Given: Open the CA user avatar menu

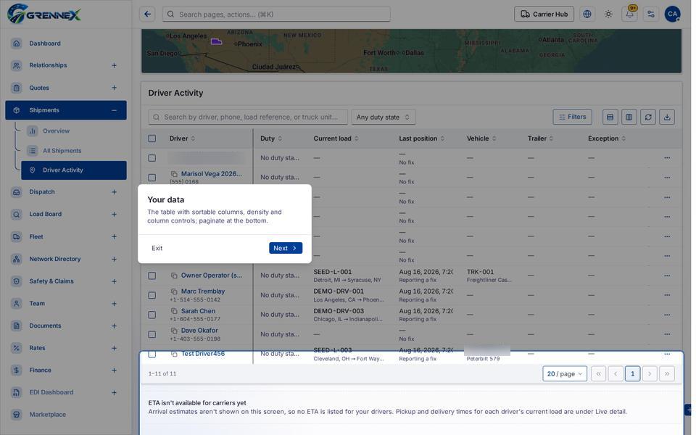Looking at the screenshot, I should click(672, 14).
